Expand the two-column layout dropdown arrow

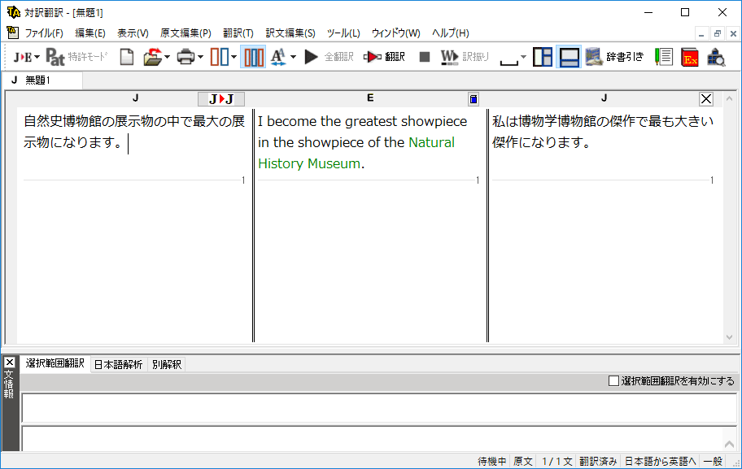(234, 57)
